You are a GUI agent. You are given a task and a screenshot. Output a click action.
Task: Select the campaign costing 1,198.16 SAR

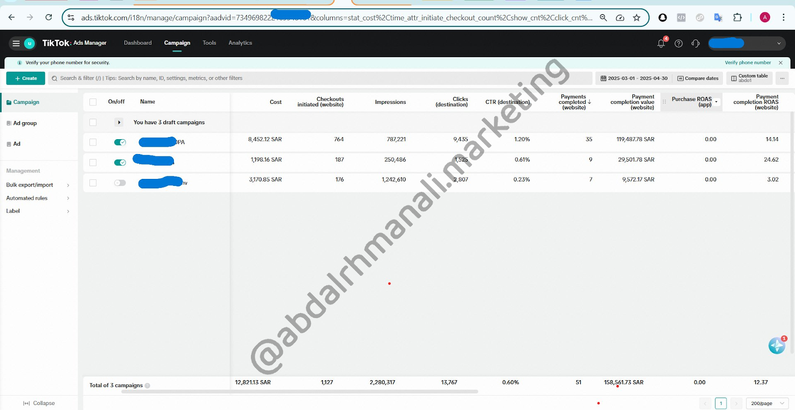click(93, 163)
